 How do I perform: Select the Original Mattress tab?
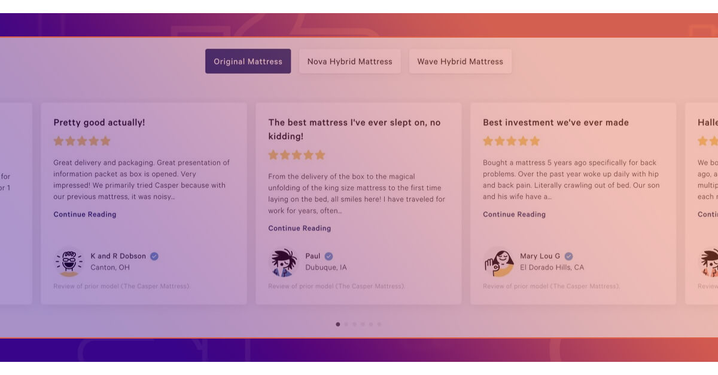tap(248, 62)
